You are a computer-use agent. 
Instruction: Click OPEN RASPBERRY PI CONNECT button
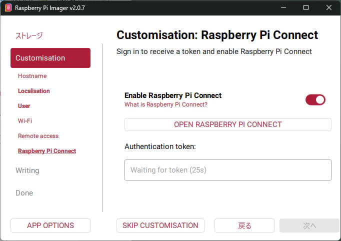(x=228, y=124)
